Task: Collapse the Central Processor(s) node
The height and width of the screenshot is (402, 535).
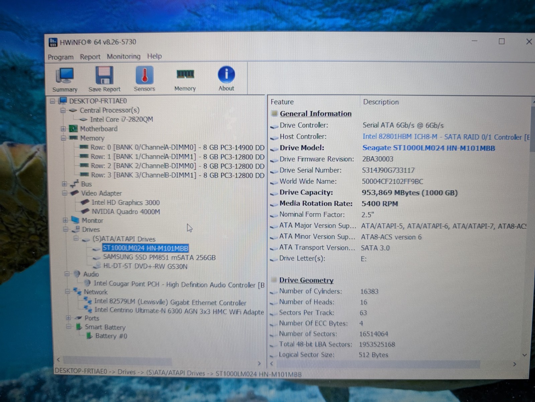Action: point(63,110)
